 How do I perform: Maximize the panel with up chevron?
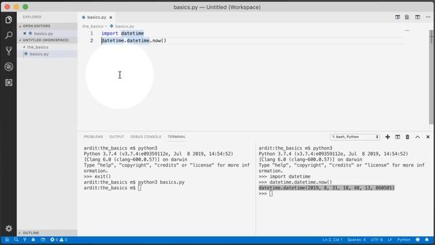417,137
